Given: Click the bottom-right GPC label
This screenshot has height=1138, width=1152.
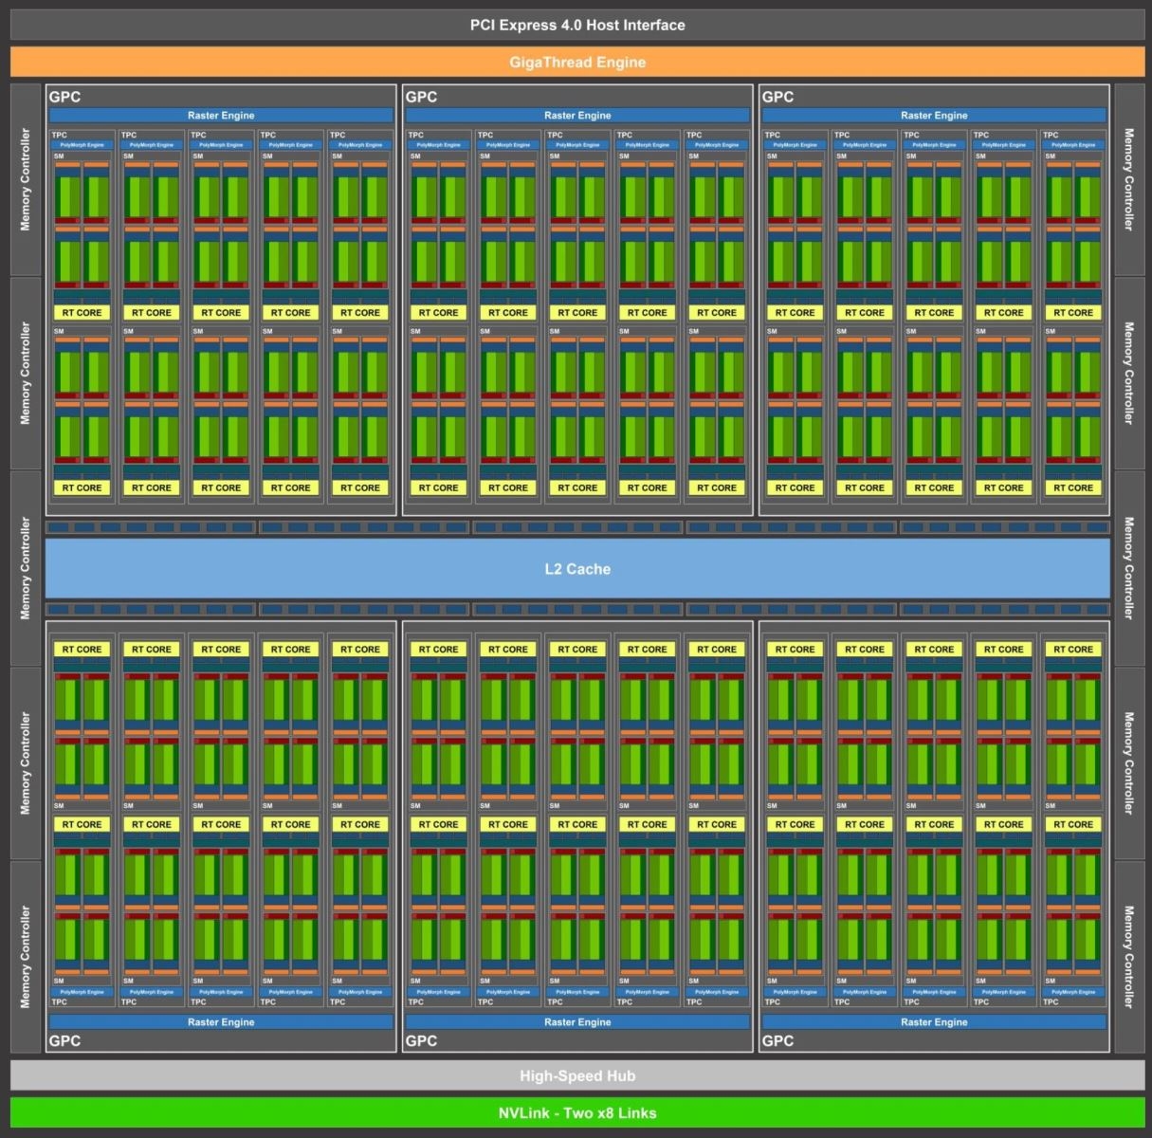Looking at the screenshot, I should point(777,1040).
